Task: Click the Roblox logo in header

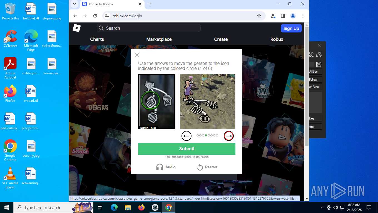Action: pyautogui.click(x=76, y=28)
